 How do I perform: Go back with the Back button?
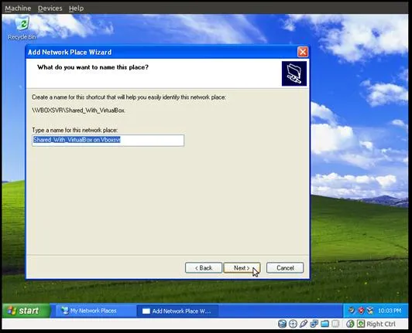204,267
